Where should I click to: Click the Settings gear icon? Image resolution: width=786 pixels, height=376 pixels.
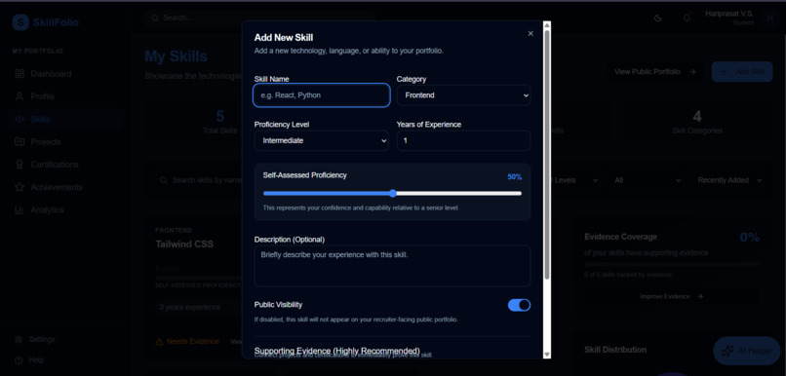click(19, 339)
